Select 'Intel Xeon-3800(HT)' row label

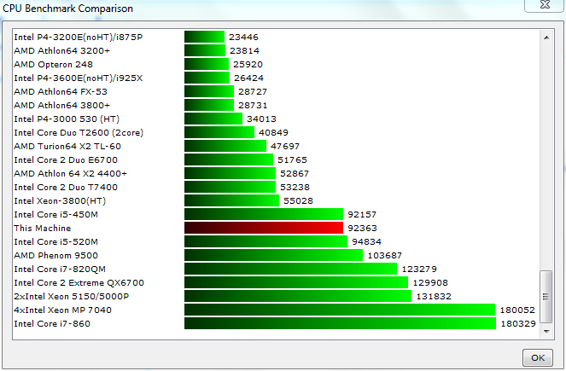60,200
